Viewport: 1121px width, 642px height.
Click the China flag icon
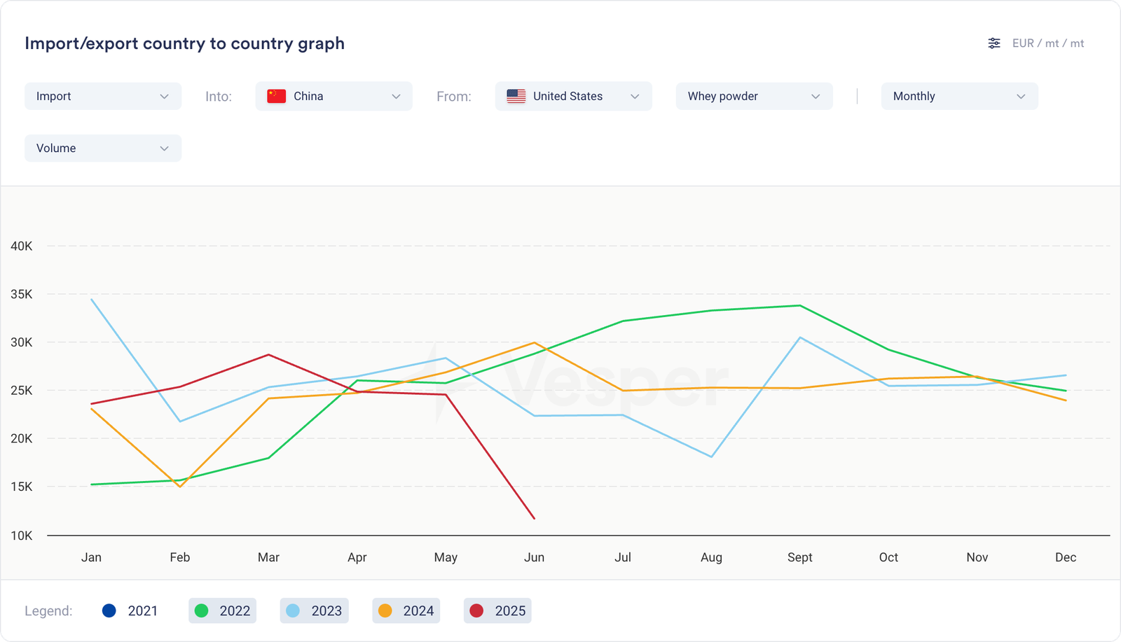[277, 97]
